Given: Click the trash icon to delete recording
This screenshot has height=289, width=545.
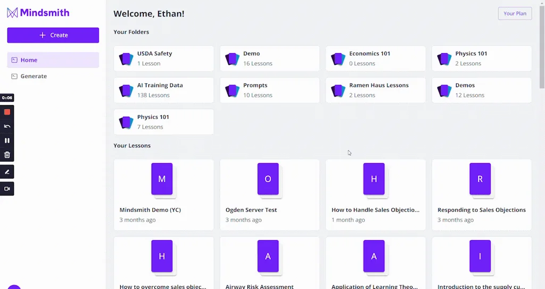Looking at the screenshot, I should (x=7, y=155).
